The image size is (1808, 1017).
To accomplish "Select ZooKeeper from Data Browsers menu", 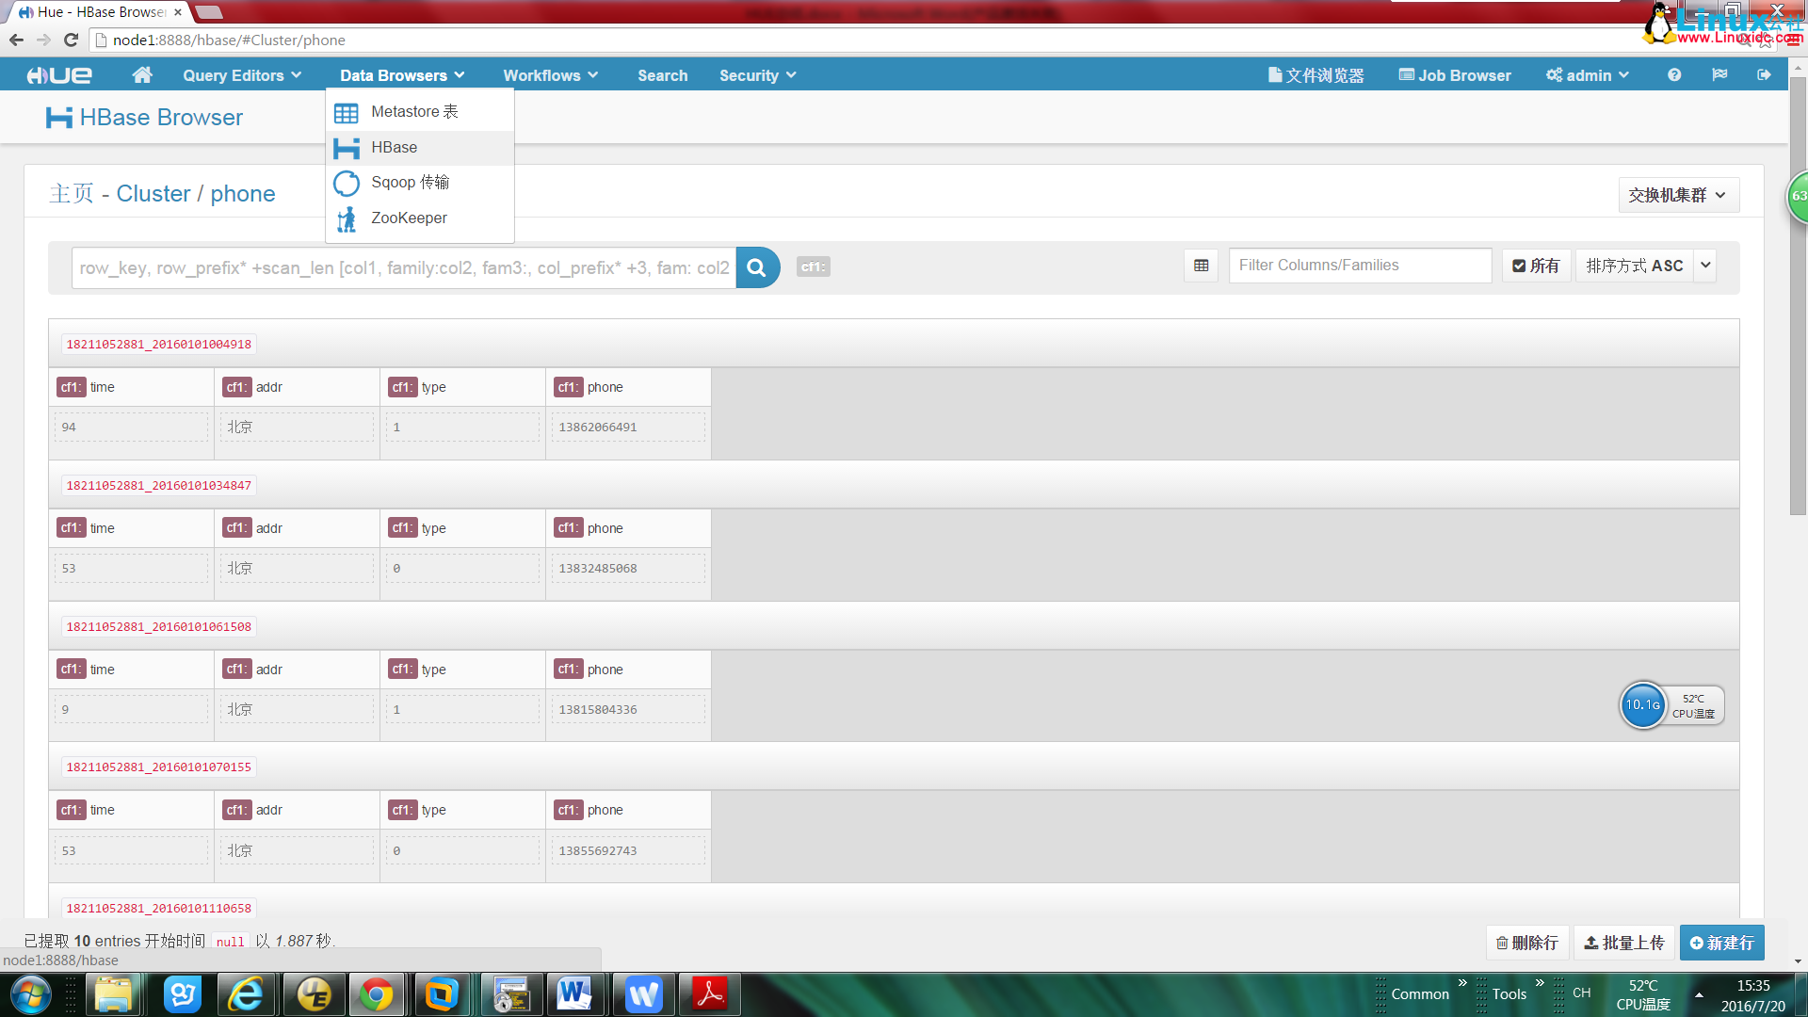I will 409,218.
